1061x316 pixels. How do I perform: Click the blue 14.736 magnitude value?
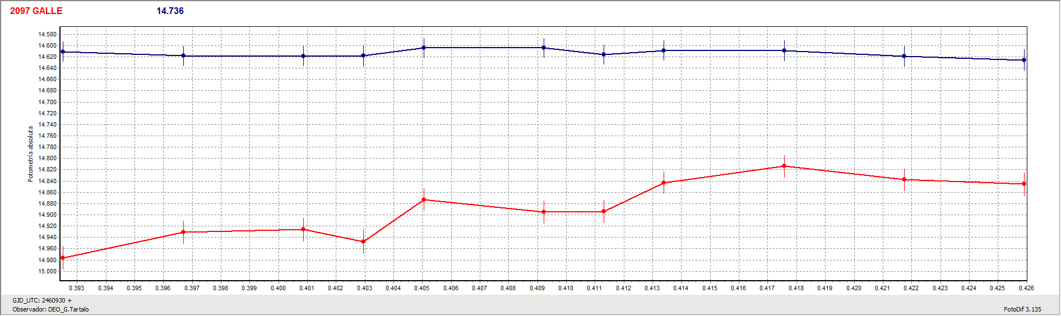[170, 11]
